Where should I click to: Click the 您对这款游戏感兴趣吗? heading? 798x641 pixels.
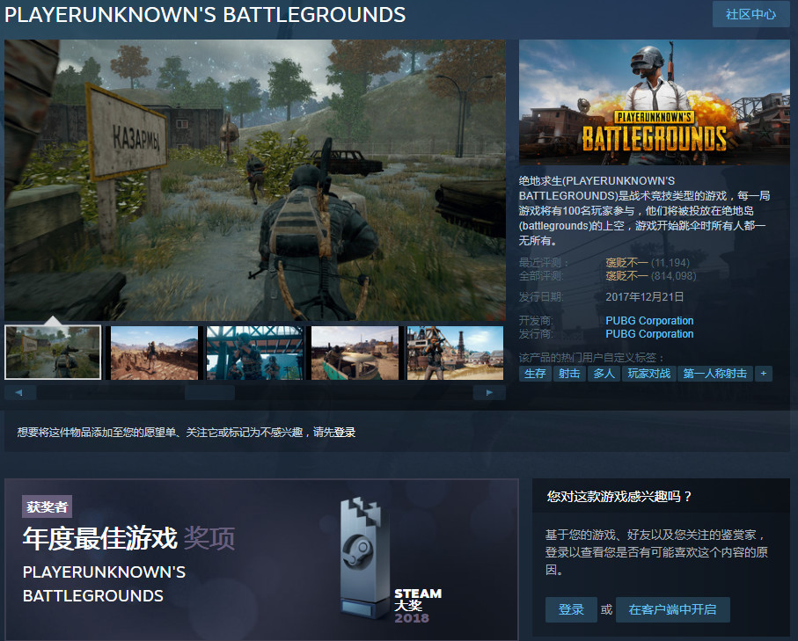pyautogui.click(x=619, y=497)
